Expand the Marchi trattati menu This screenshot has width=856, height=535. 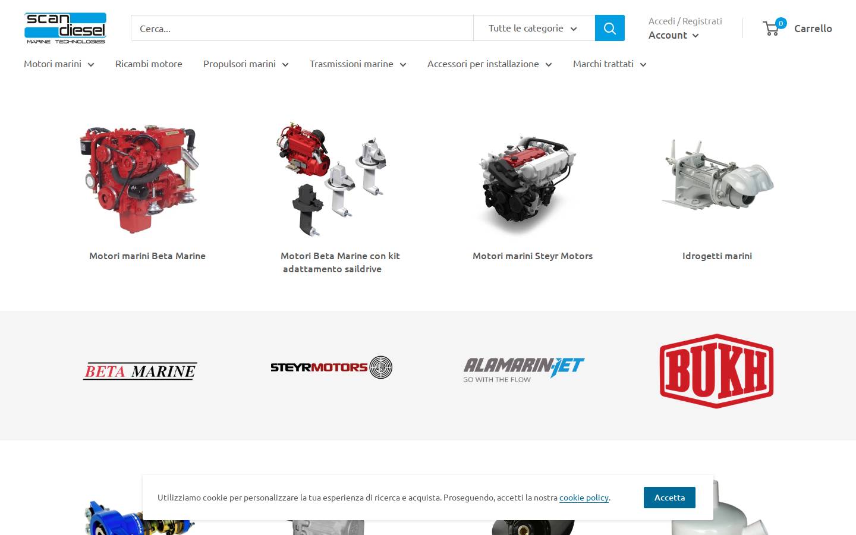pyautogui.click(x=609, y=64)
